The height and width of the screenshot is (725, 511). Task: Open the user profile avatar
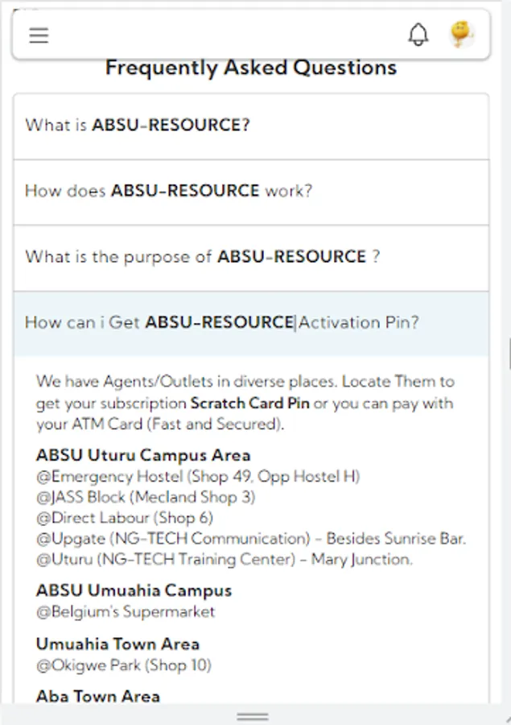461,34
